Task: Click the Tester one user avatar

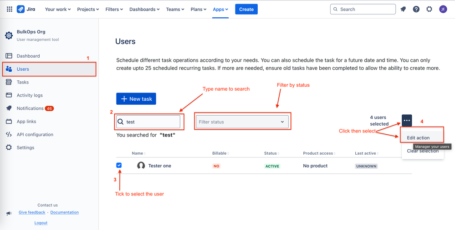Action: [x=141, y=166]
